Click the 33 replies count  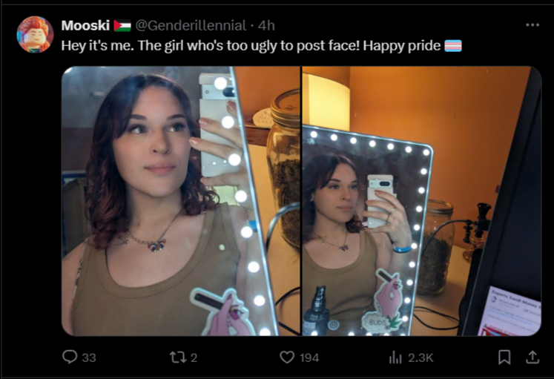pyautogui.click(x=89, y=357)
